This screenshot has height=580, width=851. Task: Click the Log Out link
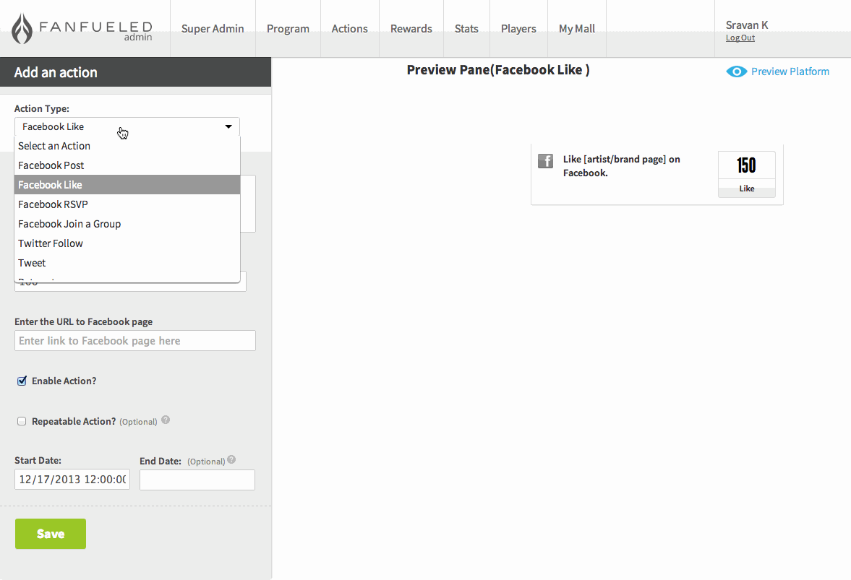pyautogui.click(x=740, y=38)
